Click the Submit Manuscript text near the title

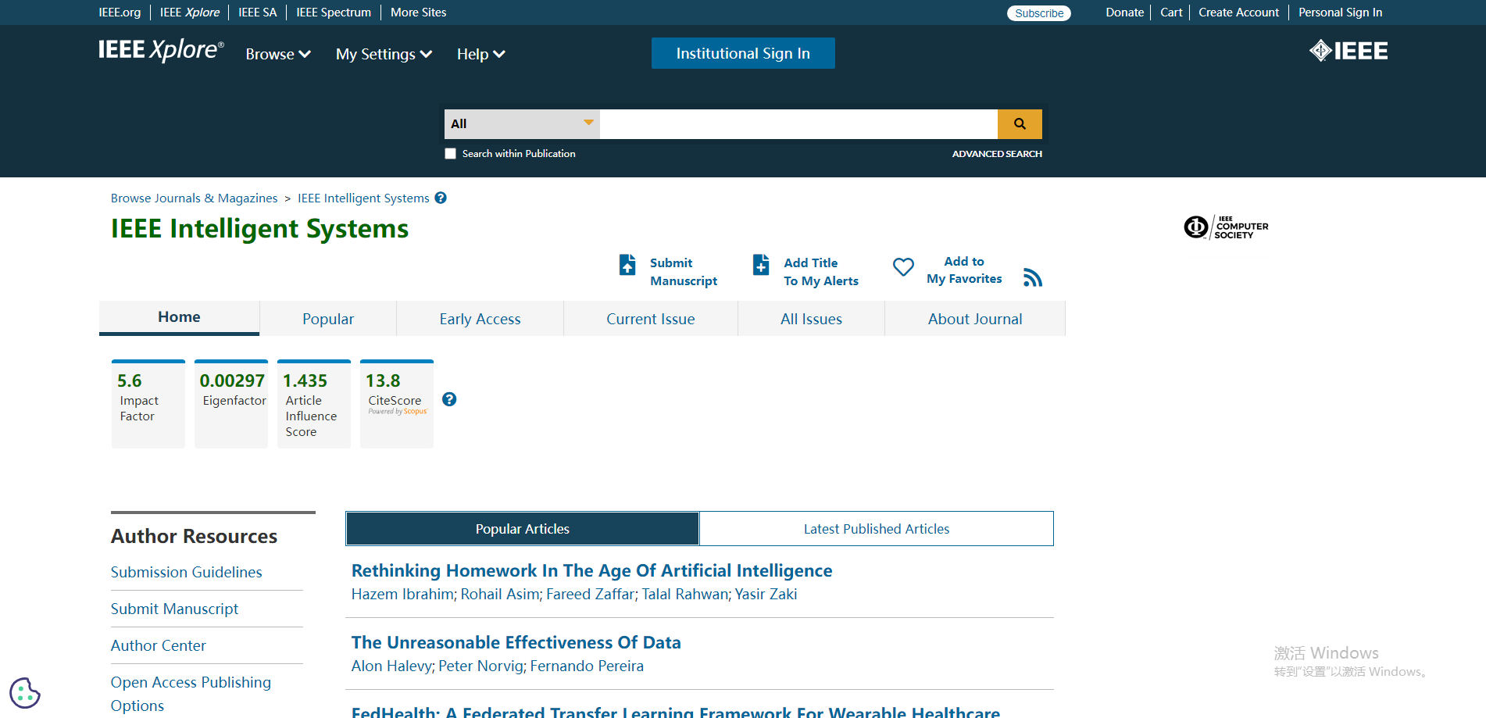[684, 272]
